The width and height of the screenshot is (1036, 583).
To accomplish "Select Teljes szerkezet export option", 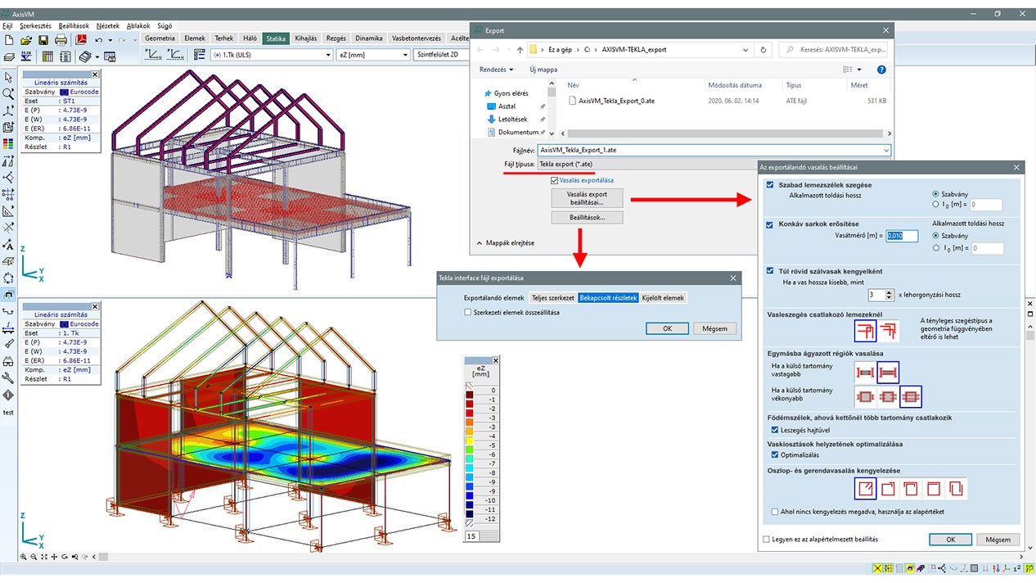I will pos(552,298).
